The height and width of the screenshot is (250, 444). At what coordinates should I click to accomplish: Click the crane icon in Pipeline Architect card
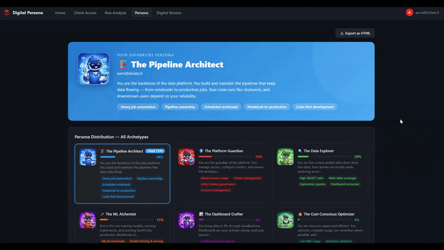[103, 151]
